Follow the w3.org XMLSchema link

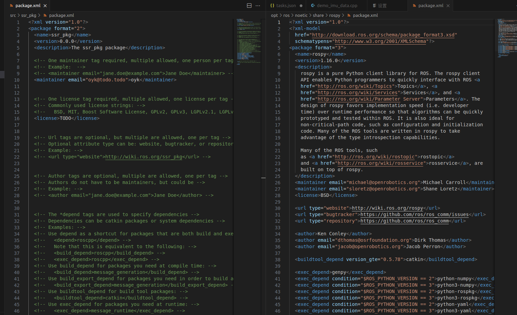[x=380, y=41]
